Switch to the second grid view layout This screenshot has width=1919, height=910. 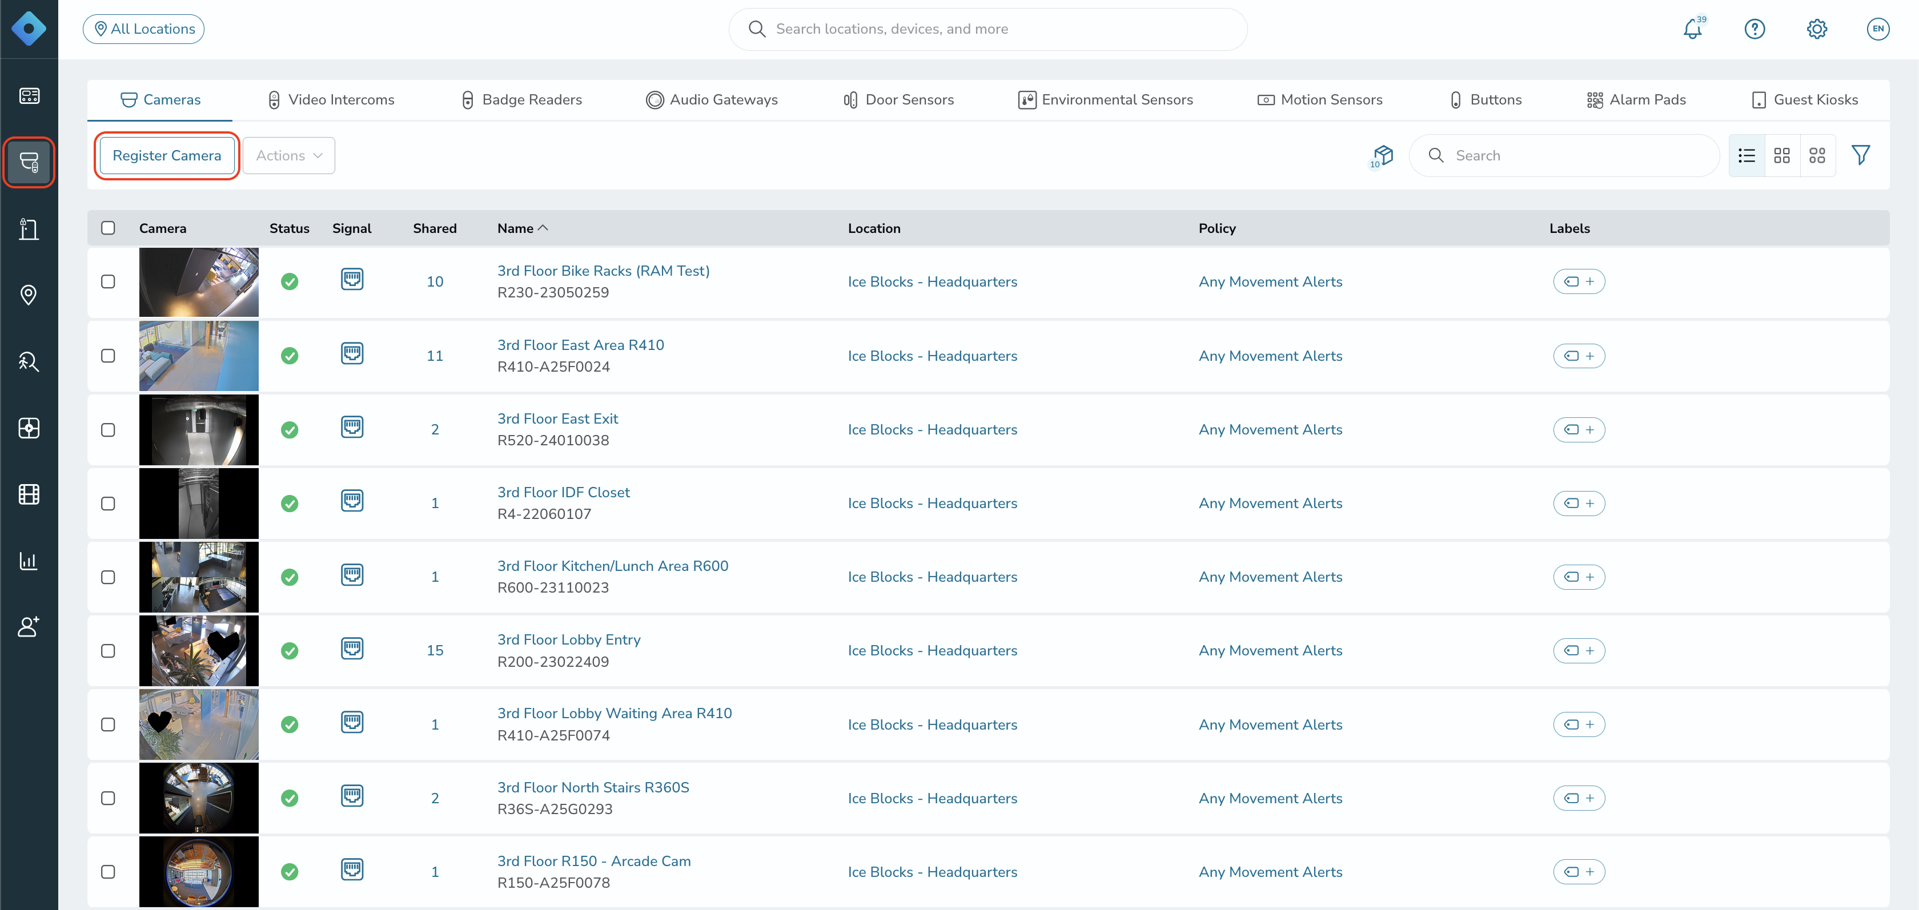click(1818, 156)
